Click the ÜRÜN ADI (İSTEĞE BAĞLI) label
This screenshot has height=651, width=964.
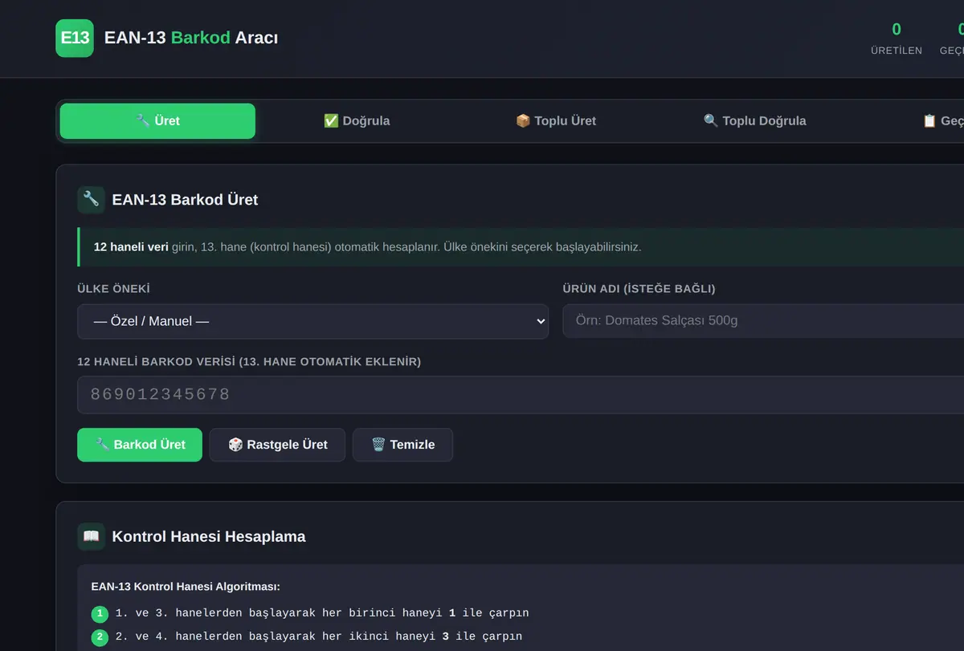[639, 289]
